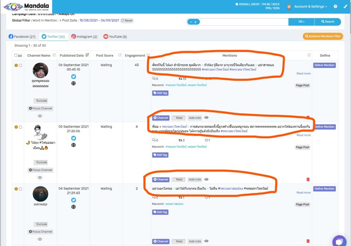Switch to the YouTube (8) tab
This screenshot has height=246, width=351.
pos(115,37)
